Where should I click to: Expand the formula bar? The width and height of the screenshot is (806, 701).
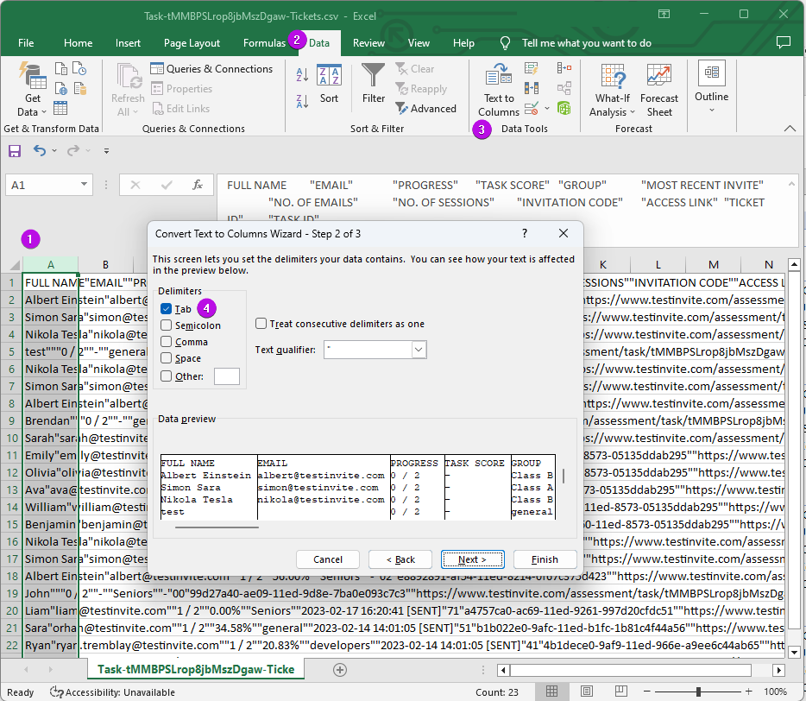(791, 184)
